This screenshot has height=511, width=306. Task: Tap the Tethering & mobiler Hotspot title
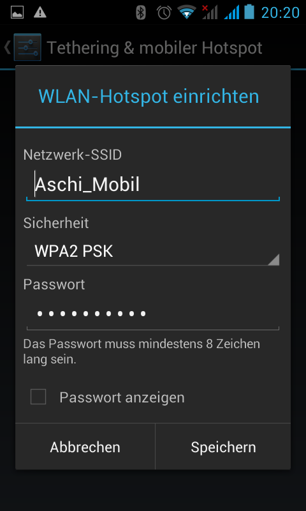tap(154, 48)
